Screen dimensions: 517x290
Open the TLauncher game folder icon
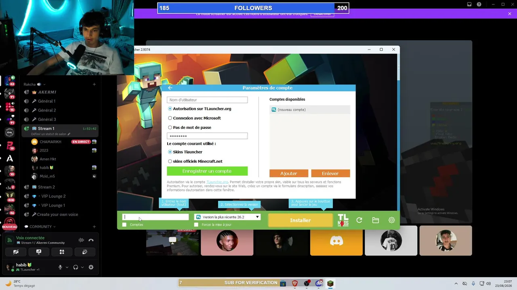(x=376, y=220)
